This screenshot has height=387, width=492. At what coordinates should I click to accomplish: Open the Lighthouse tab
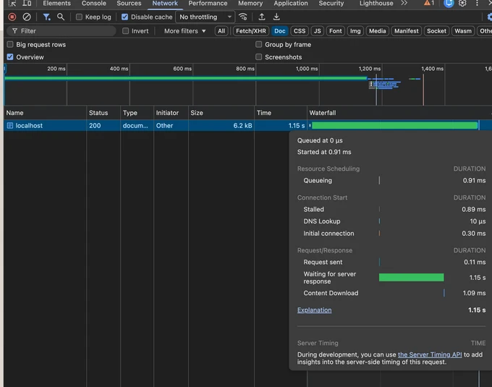(376, 4)
